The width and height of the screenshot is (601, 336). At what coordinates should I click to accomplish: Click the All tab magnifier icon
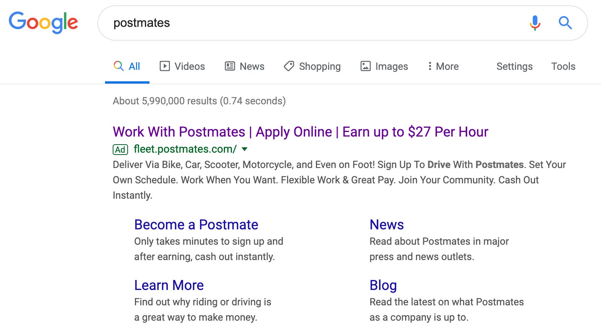119,66
